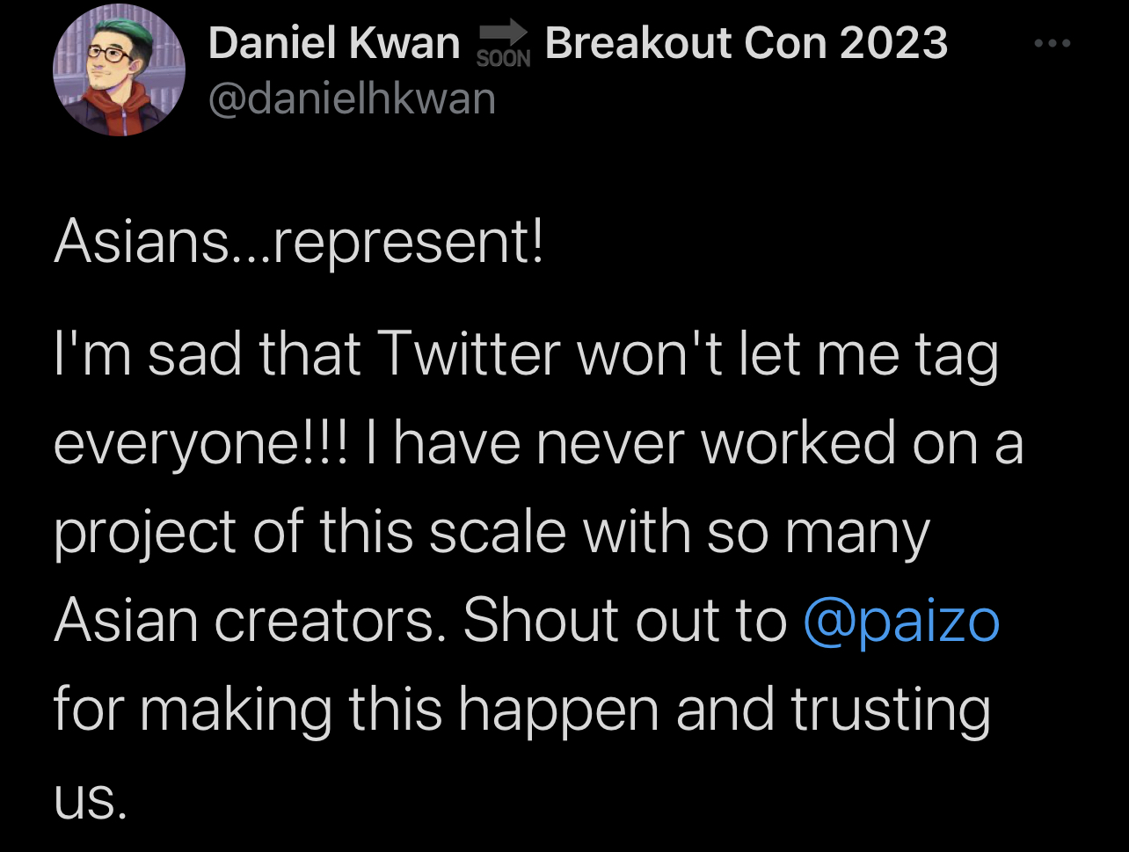Click the "Shout out to" phrase
This screenshot has width=1129, height=852.
coord(625,621)
